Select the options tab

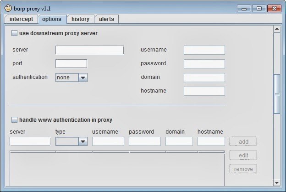51,19
